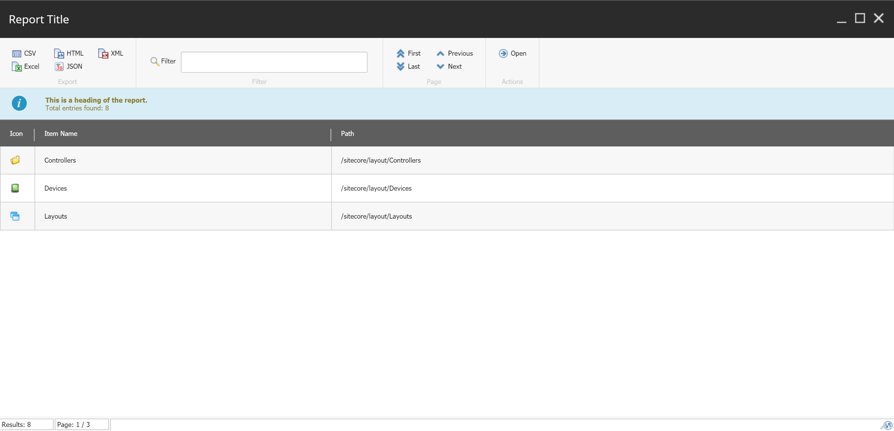Sort by the Icon column header
Screen dimensions: 894x431
point(16,133)
